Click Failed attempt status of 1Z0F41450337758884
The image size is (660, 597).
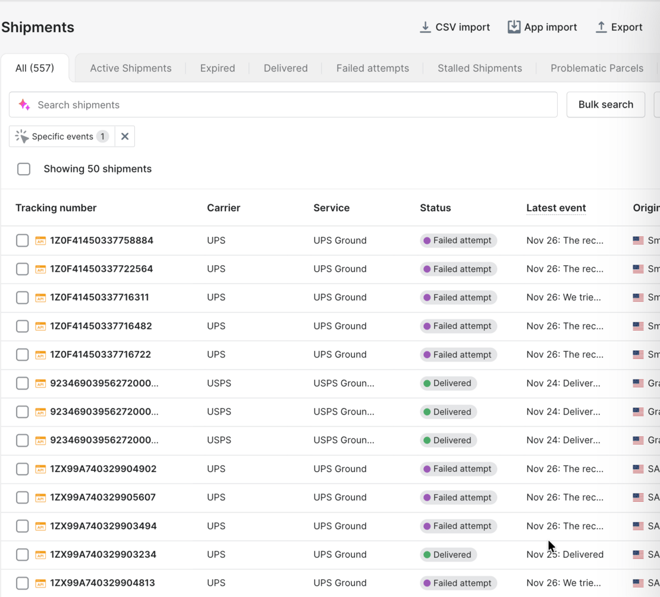(458, 240)
